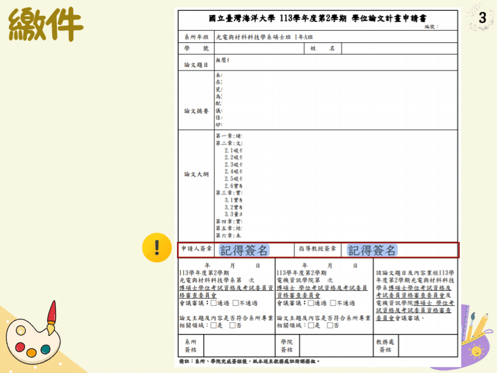
Task: Click the yellow exclamation mark icon
Action: [x=157, y=248]
